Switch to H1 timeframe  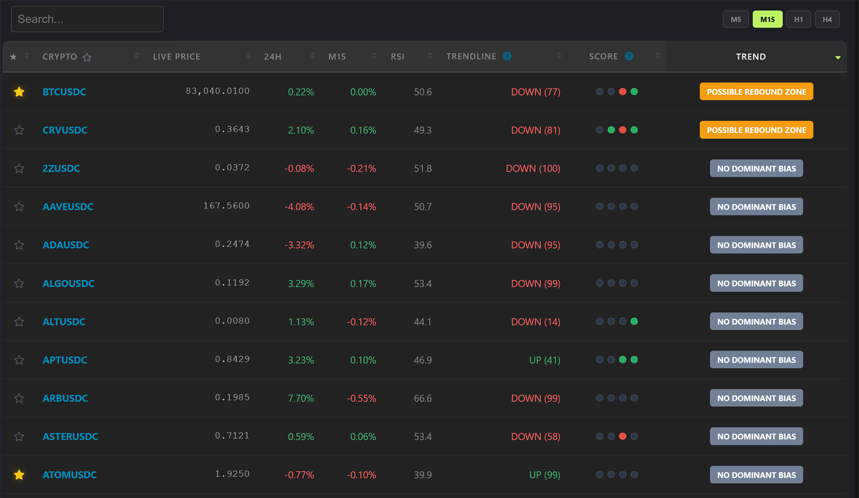(x=798, y=19)
